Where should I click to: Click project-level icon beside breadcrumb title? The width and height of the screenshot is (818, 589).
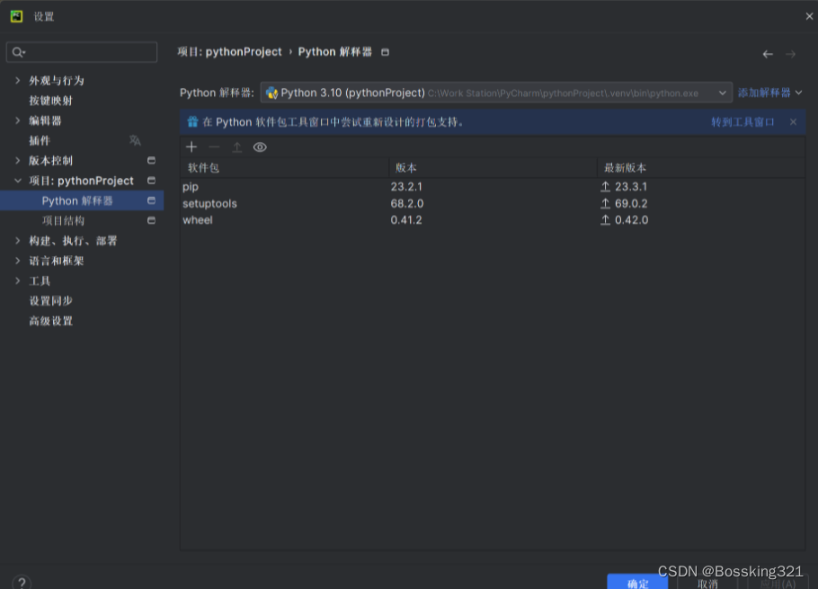click(x=385, y=52)
